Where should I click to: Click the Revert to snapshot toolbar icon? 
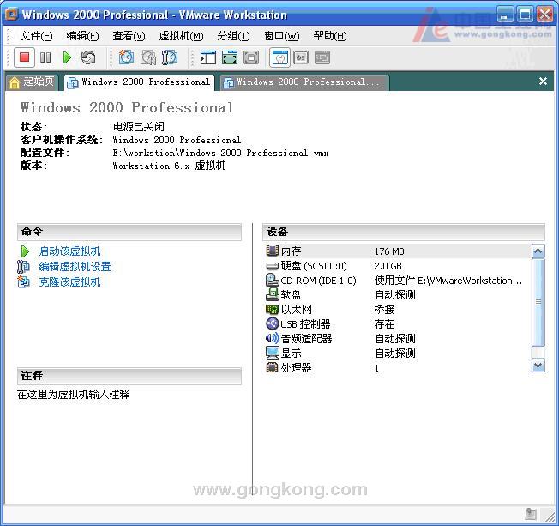pos(148,57)
